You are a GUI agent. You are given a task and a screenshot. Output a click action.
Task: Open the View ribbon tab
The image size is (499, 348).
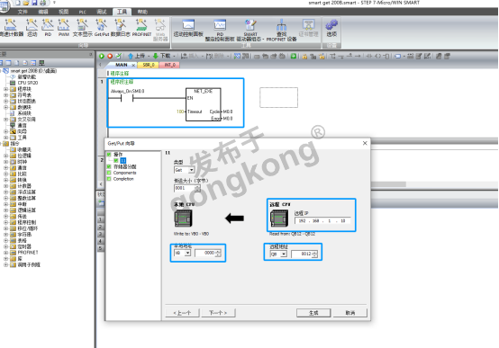63,12
